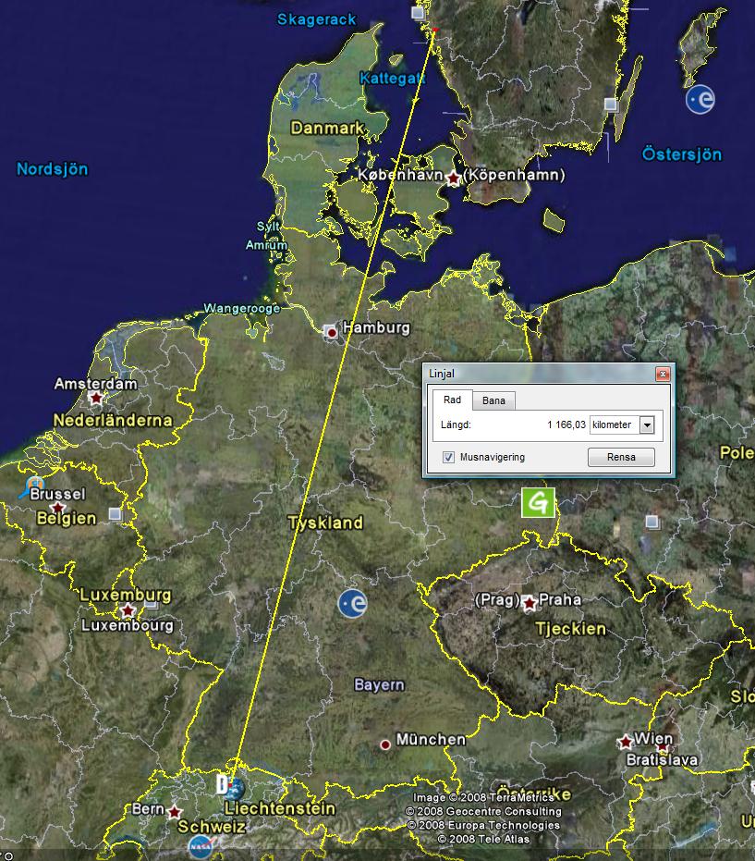Click the Luxemburg label
This screenshot has height=861, width=755.
pyautogui.click(x=126, y=596)
